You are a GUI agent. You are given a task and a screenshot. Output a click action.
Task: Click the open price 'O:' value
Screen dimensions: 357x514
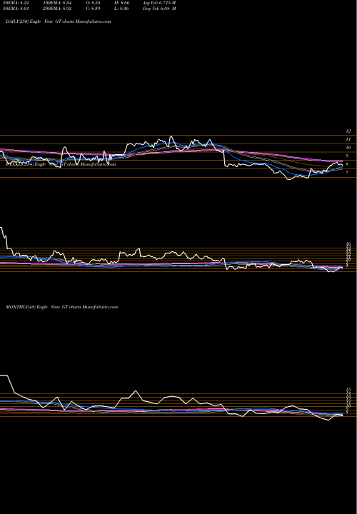pyautogui.click(x=93, y=2)
